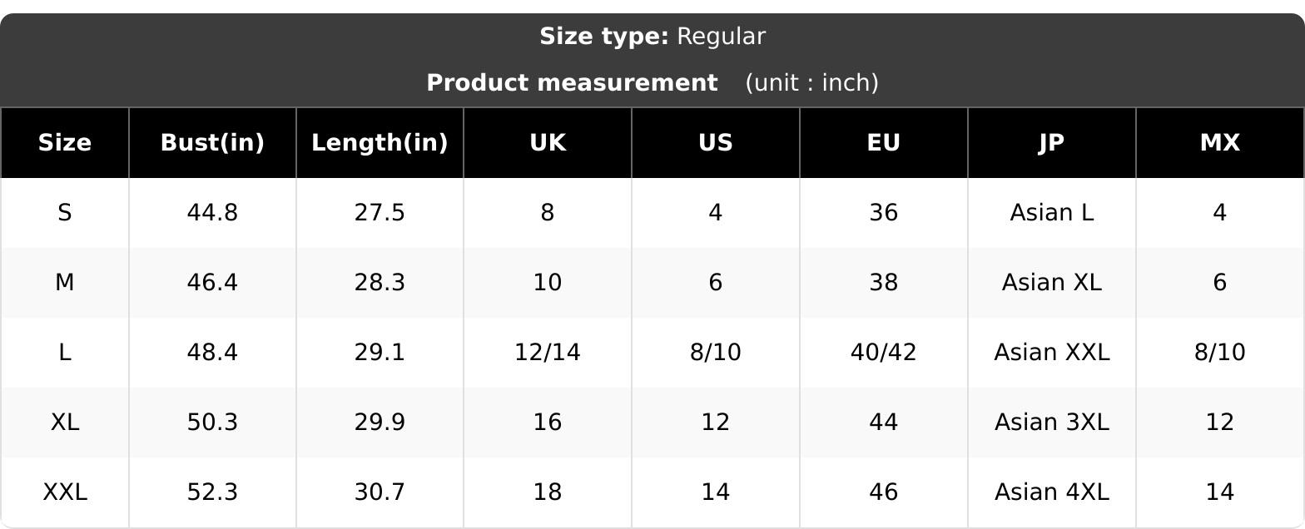Click the Asian 4XL cell

[1052, 492]
